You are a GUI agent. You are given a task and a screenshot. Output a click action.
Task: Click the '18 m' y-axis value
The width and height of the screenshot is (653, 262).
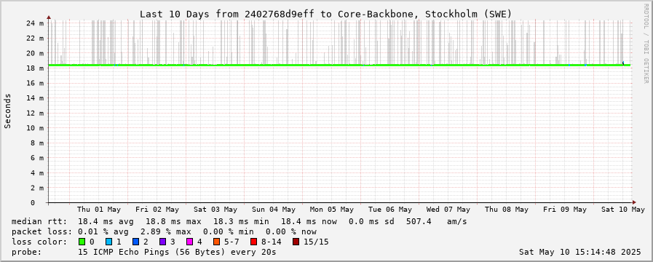[x=35, y=68]
